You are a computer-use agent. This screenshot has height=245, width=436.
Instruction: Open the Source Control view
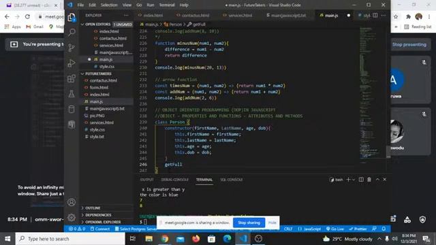pyautogui.click(x=72, y=48)
